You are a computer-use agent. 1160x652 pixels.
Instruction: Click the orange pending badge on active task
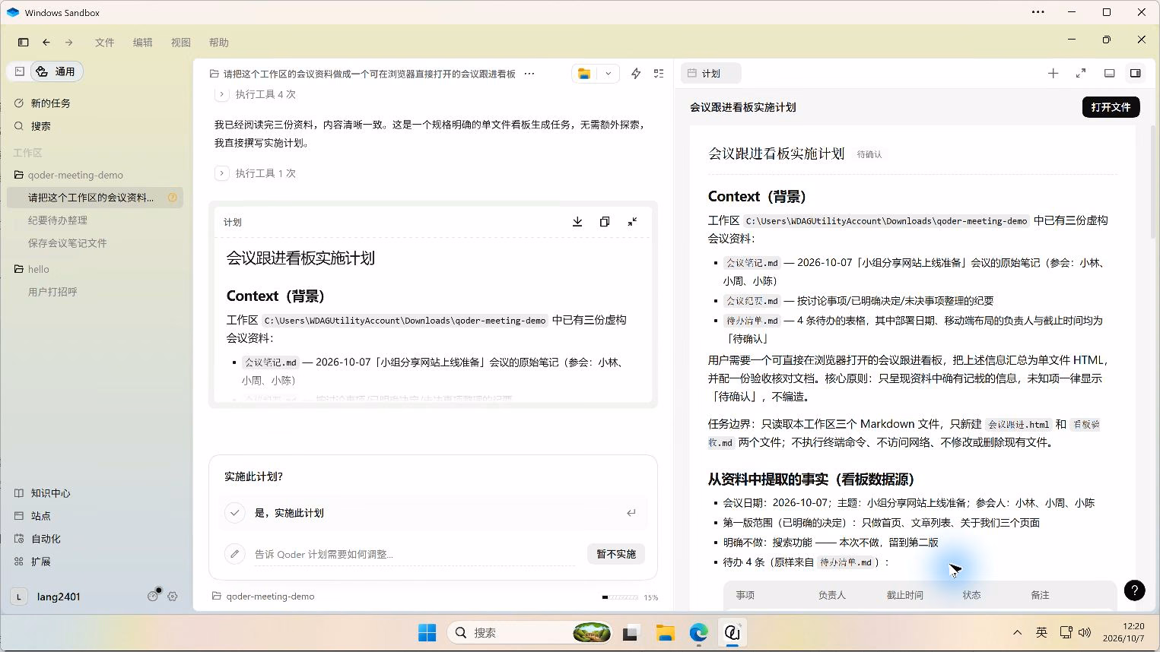(x=172, y=198)
